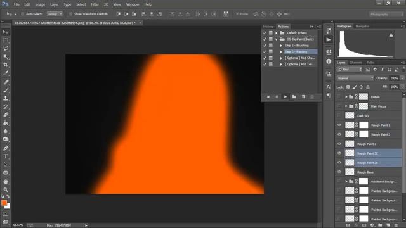Open the Normal blend mode dropdown

coord(355,78)
